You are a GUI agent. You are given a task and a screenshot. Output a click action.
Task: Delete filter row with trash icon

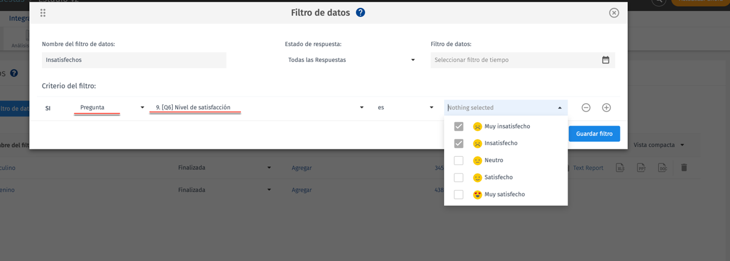684,168
